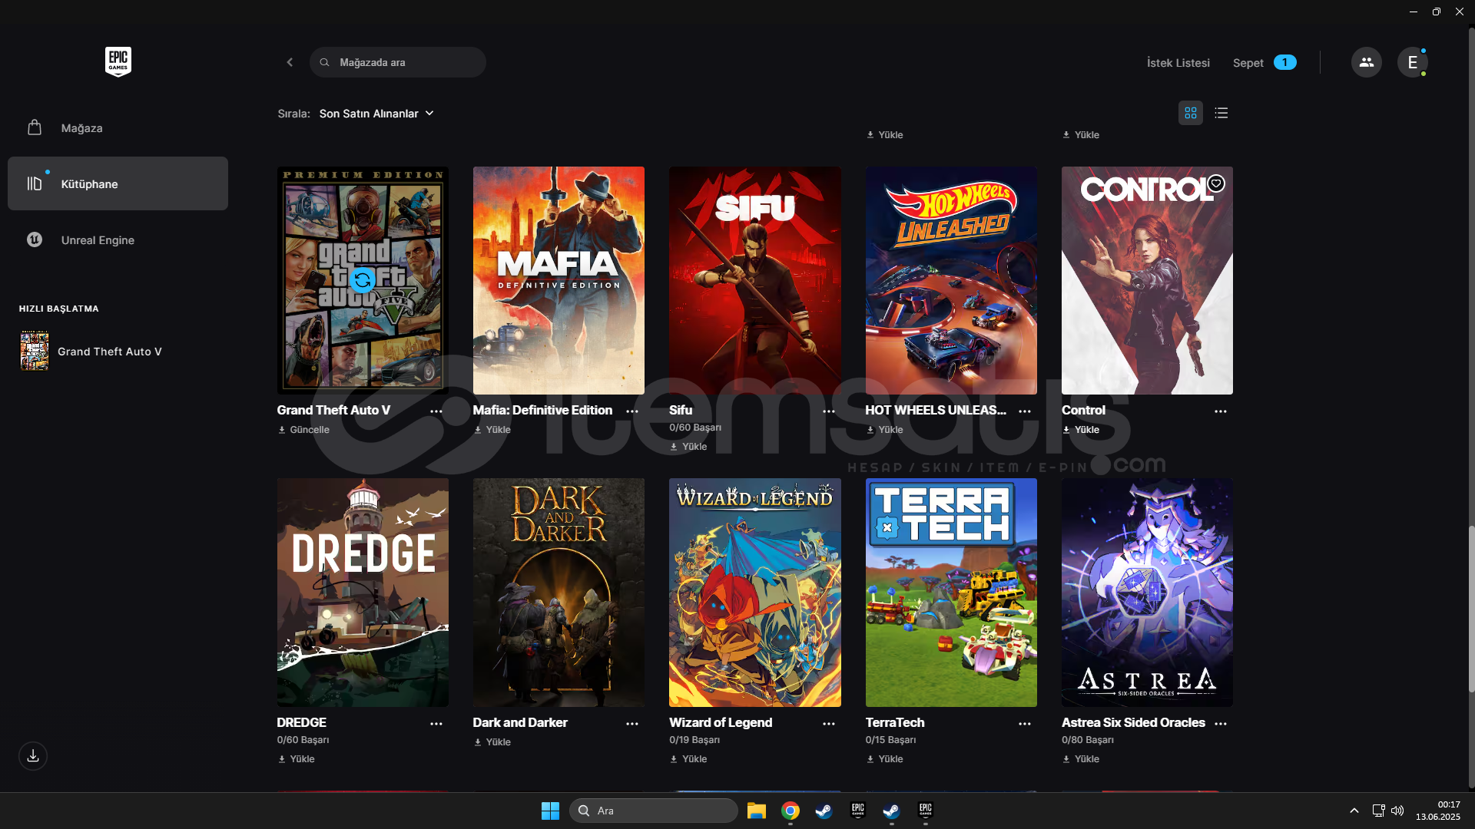Click Yükle under Sifu
The height and width of the screenshot is (829, 1475).
pyautogui.click(x=688, y=447)
